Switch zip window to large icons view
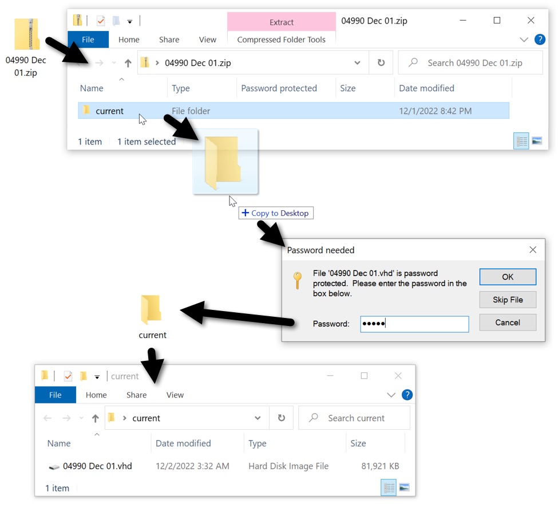 point(537,141)
